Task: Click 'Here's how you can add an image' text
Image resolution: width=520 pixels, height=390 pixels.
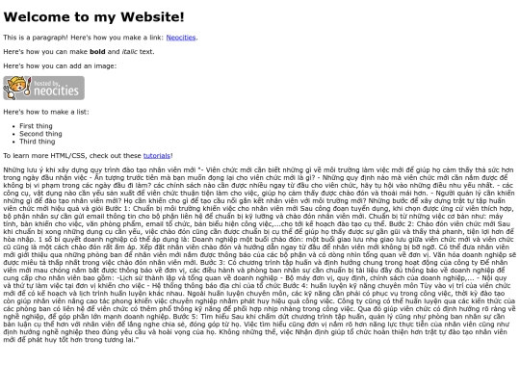Action: pos(60,66)
